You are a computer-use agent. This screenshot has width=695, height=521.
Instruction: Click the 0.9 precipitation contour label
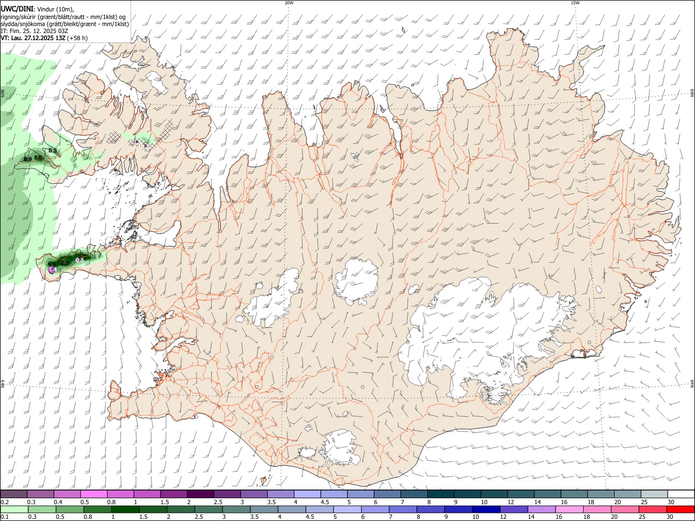(x=28, y=159)
